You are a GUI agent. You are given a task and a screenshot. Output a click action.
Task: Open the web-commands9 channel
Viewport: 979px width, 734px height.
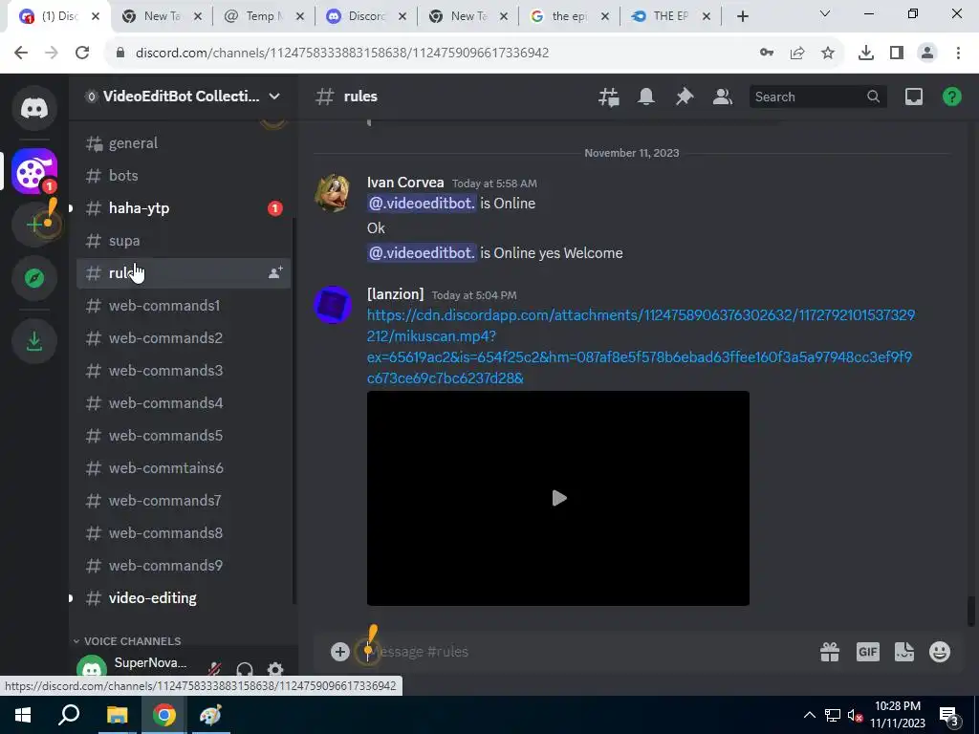pos(184,565)
